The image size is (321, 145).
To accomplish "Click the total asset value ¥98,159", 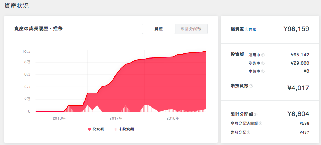I will click(296, 29).
